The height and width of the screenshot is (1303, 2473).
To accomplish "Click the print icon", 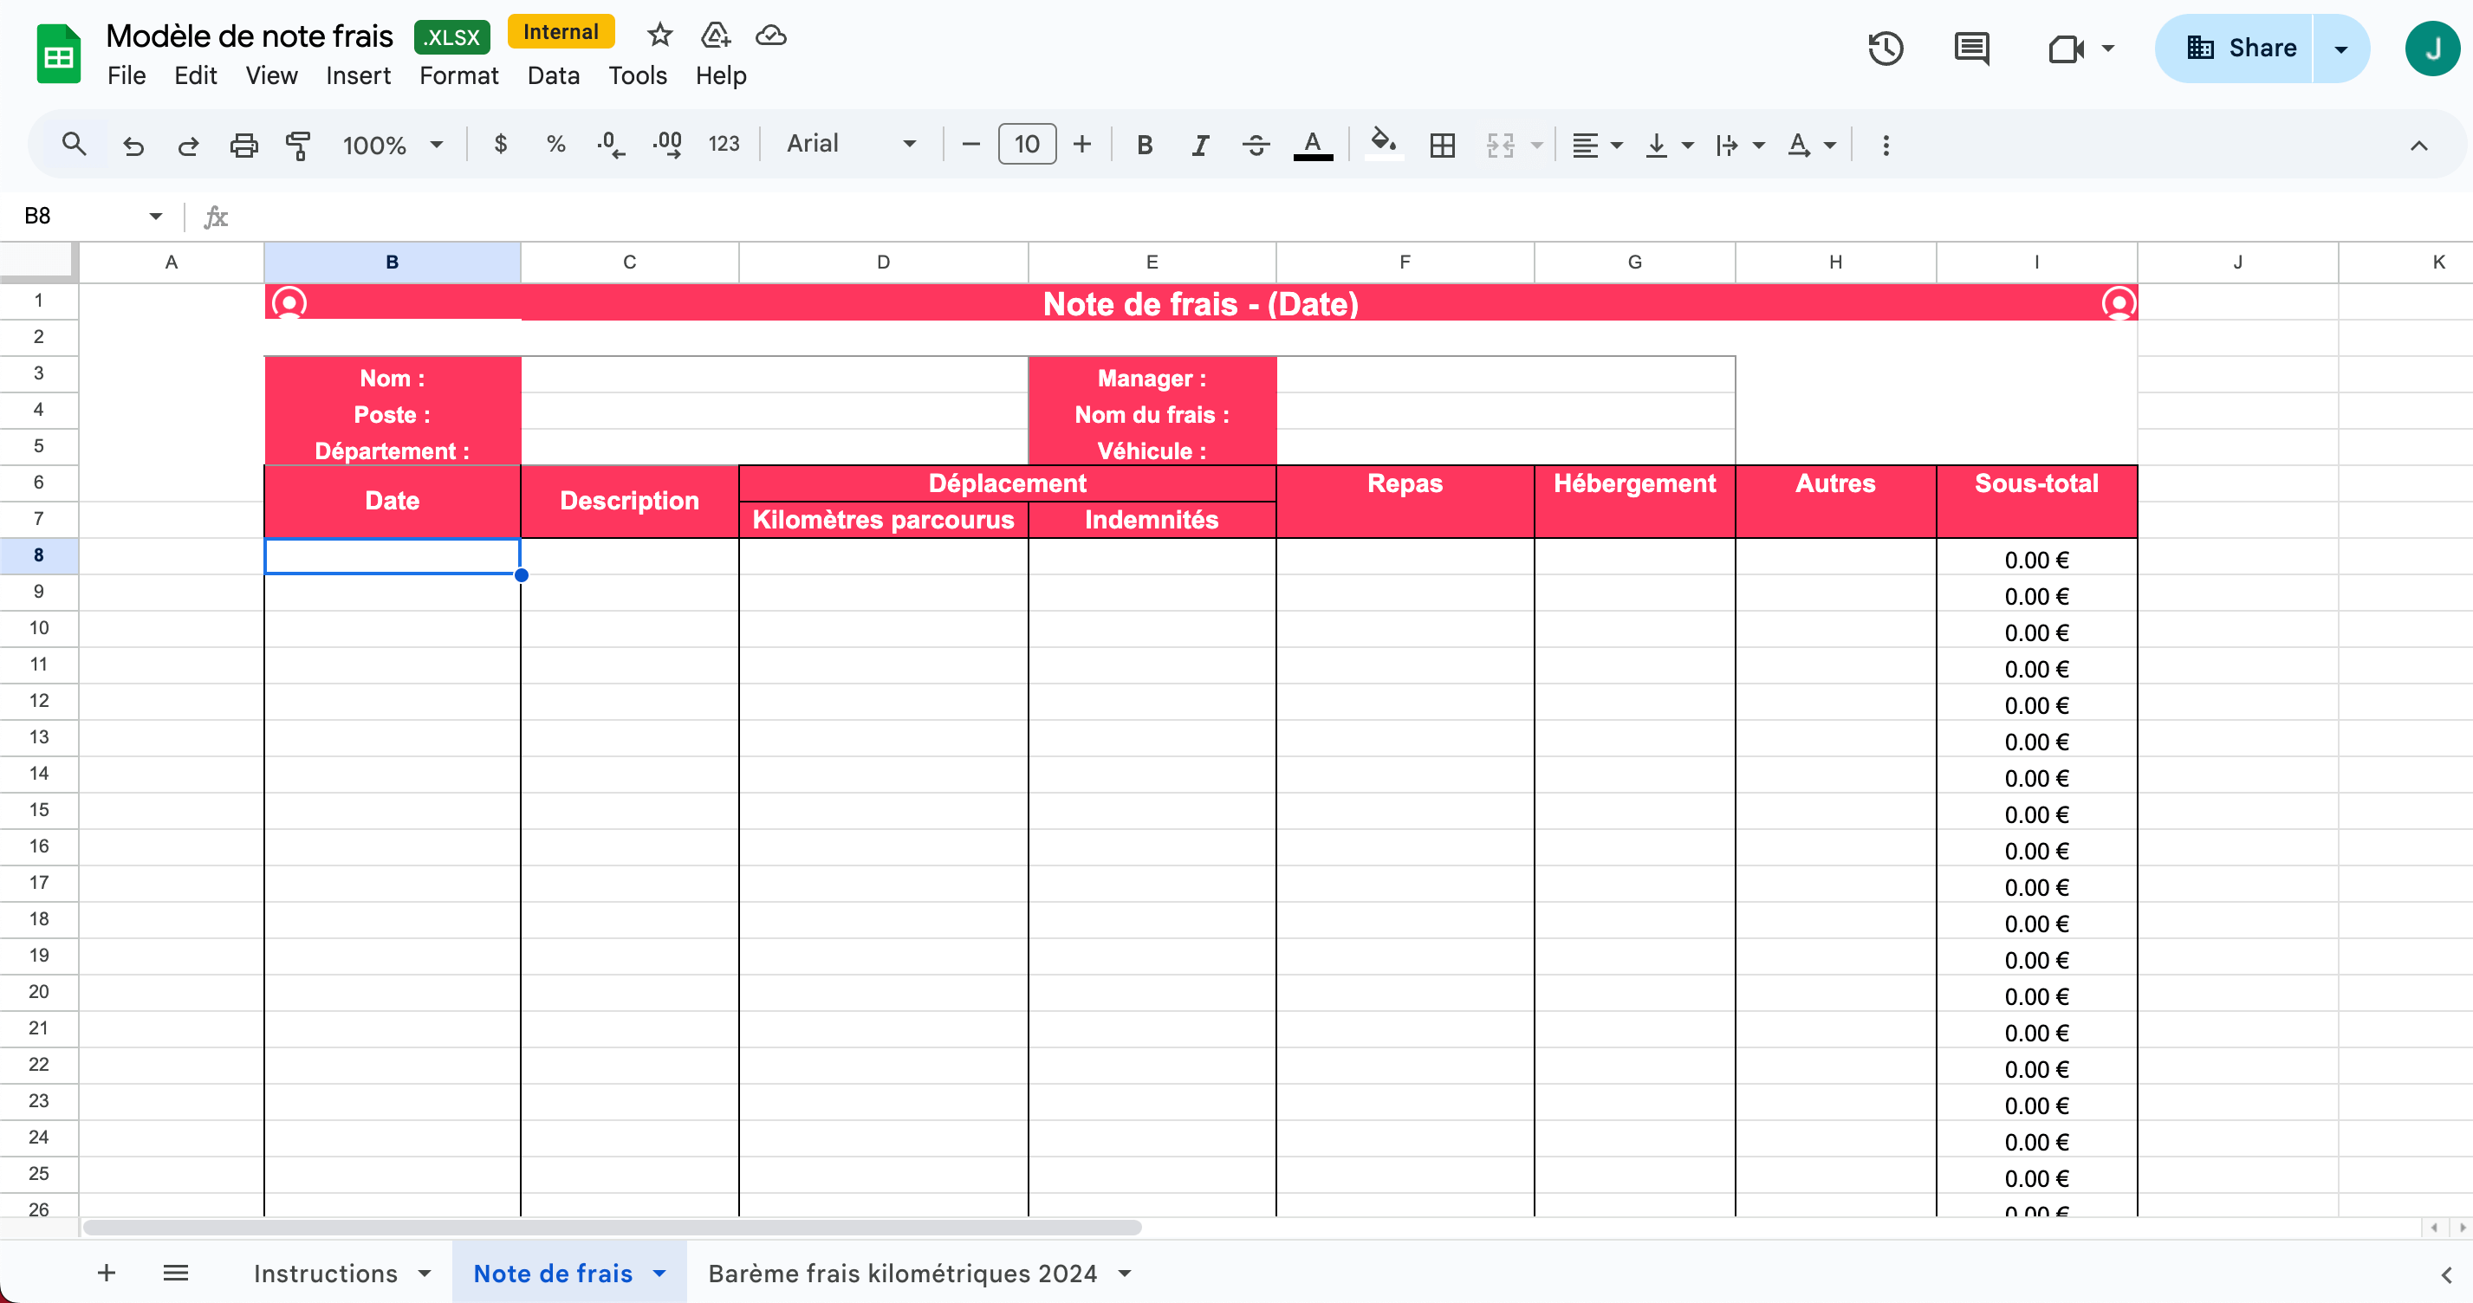I will [243, 145].
